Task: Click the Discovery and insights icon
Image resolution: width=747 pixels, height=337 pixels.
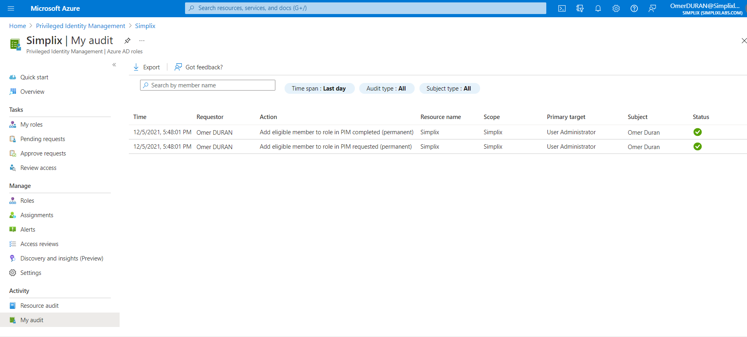Action: pos(13,258)
